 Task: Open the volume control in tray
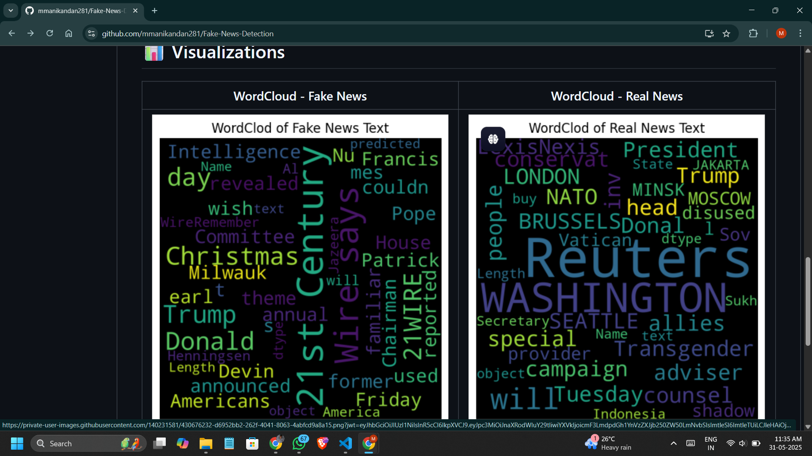coord(743,443)
